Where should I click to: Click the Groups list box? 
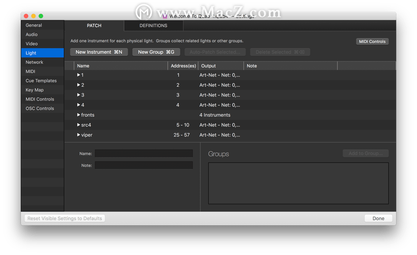tap(298, 183)
